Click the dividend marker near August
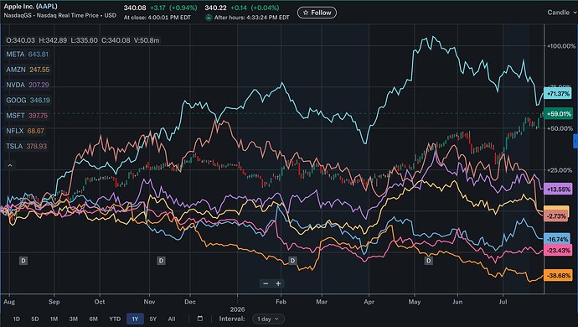 point(23,261)
